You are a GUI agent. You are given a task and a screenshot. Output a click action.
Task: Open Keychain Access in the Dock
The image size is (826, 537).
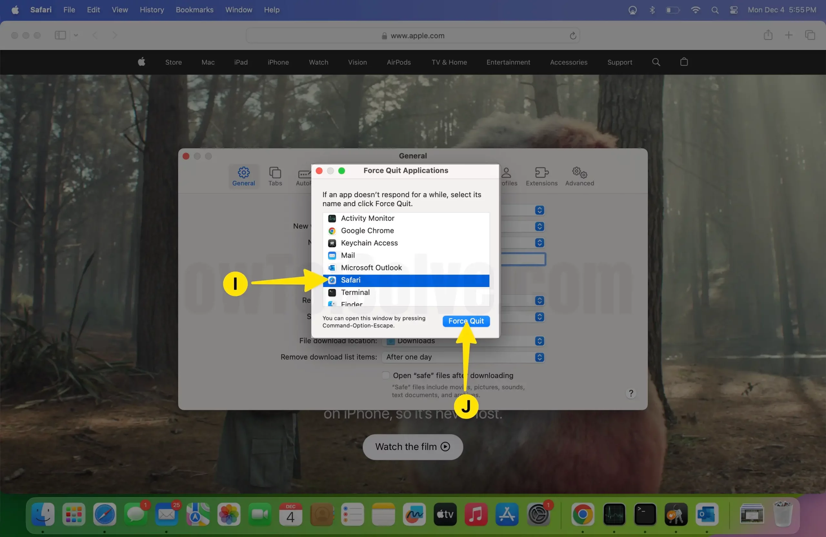[676, 514]
